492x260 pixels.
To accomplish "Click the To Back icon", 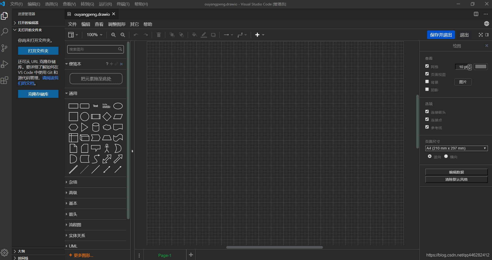I will (x=181, y=35).
